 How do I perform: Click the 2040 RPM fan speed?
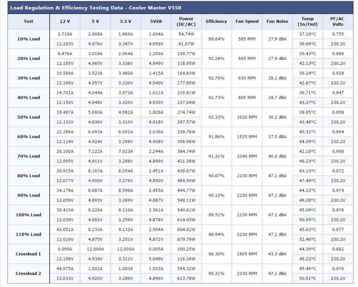click(x=247, y=156)
